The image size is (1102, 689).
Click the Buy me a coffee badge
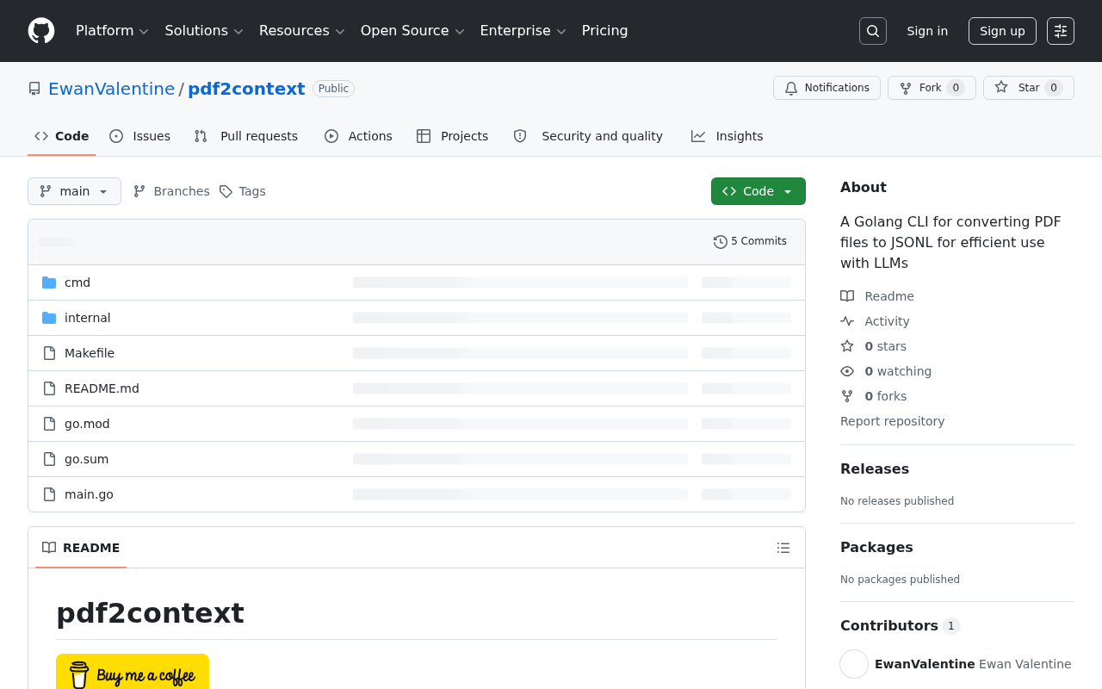[133, 672]
